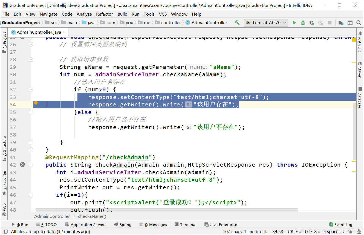The image size is (364, 235).
Task: Open the Tools menu
Action: point(149,14)
